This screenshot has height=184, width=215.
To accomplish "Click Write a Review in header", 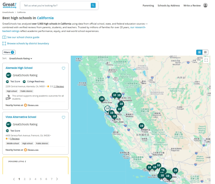I will (192, 6).
